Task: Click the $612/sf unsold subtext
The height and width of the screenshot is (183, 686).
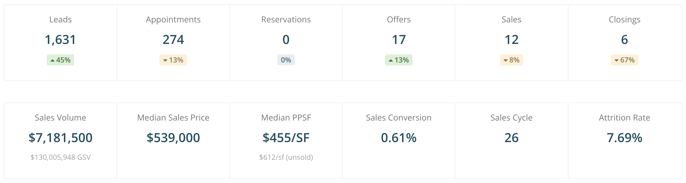Action: click(x=286, y=157)
